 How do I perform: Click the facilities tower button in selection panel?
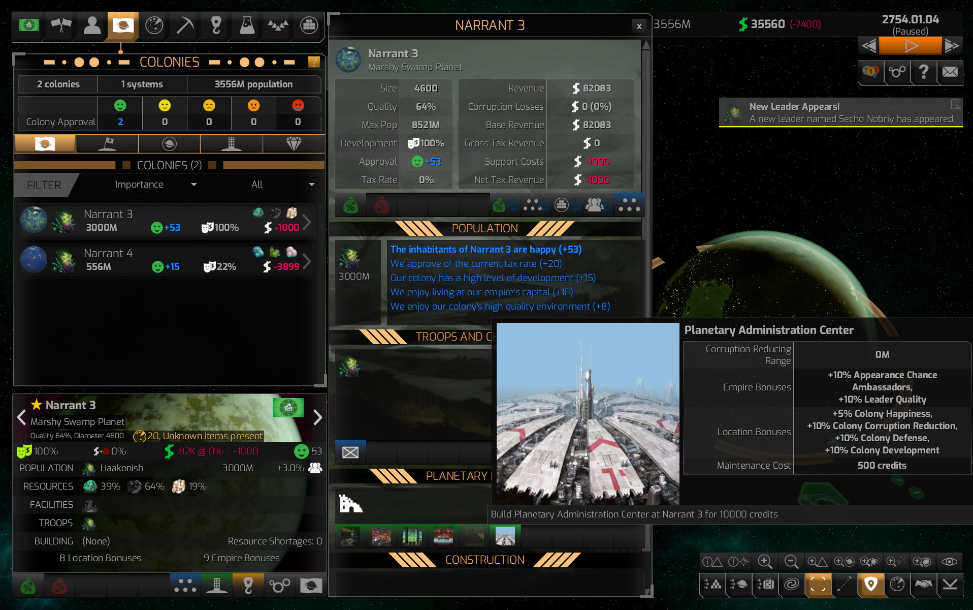216,586
